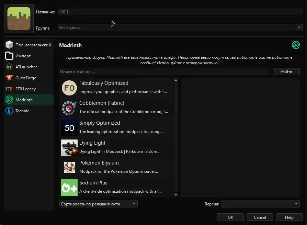Screen dimensions: 307x225
Task: Open the FTB Legacy page
Action: (x=29, y=89)
